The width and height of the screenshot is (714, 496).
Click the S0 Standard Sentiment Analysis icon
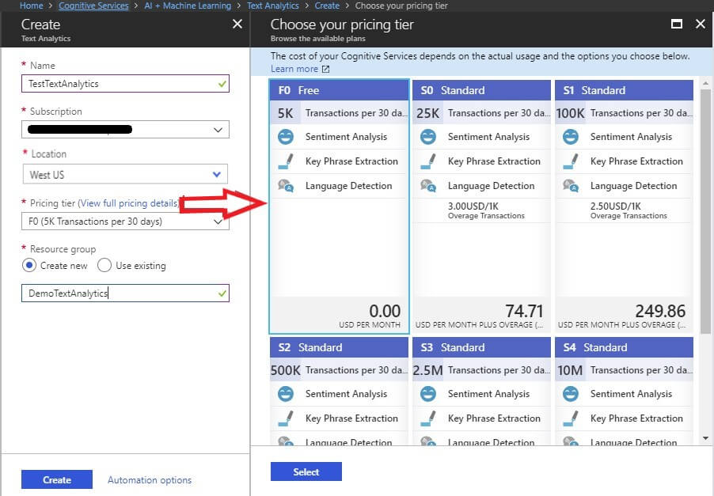tap(428, 137)
